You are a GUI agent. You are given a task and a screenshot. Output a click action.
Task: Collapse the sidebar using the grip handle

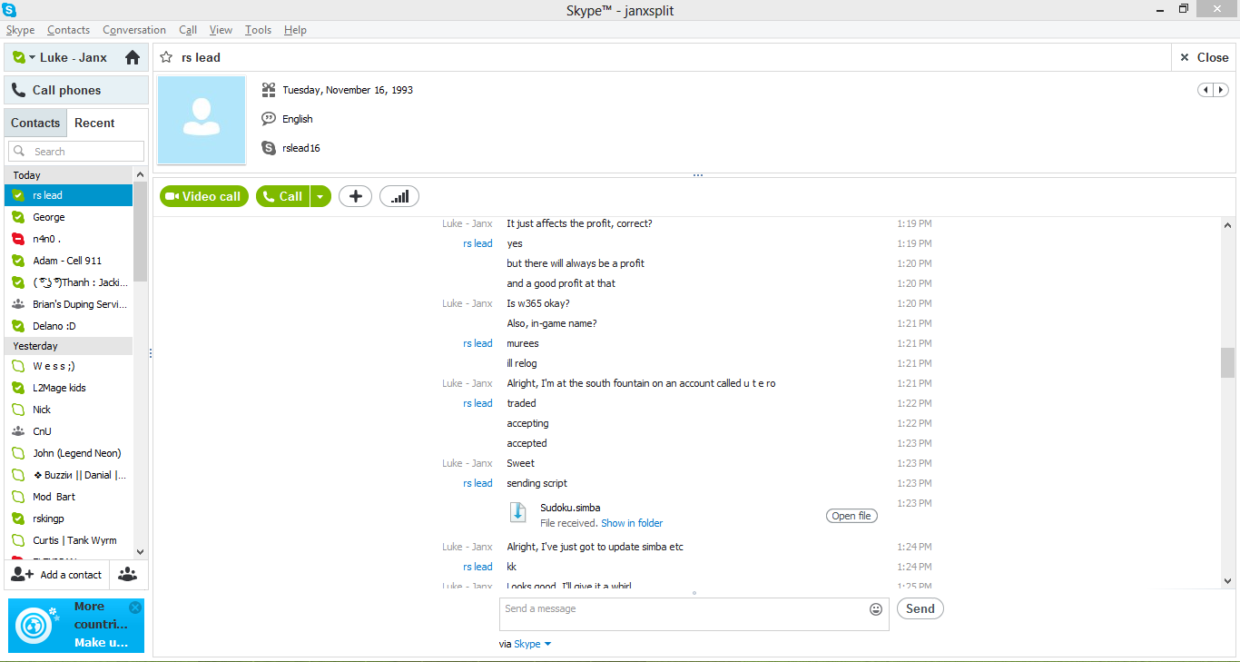click(x=151, y=353)
